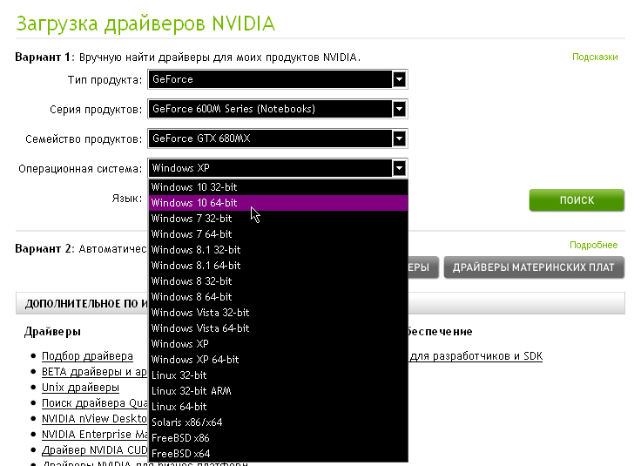Select Windows 10 32-bit option
The image size is (641, 466).
tap(278, 187)
